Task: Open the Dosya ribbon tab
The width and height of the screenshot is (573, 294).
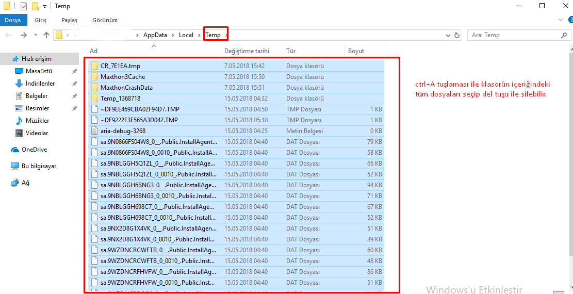Action: pyautogui.click(x=12, y=20)
